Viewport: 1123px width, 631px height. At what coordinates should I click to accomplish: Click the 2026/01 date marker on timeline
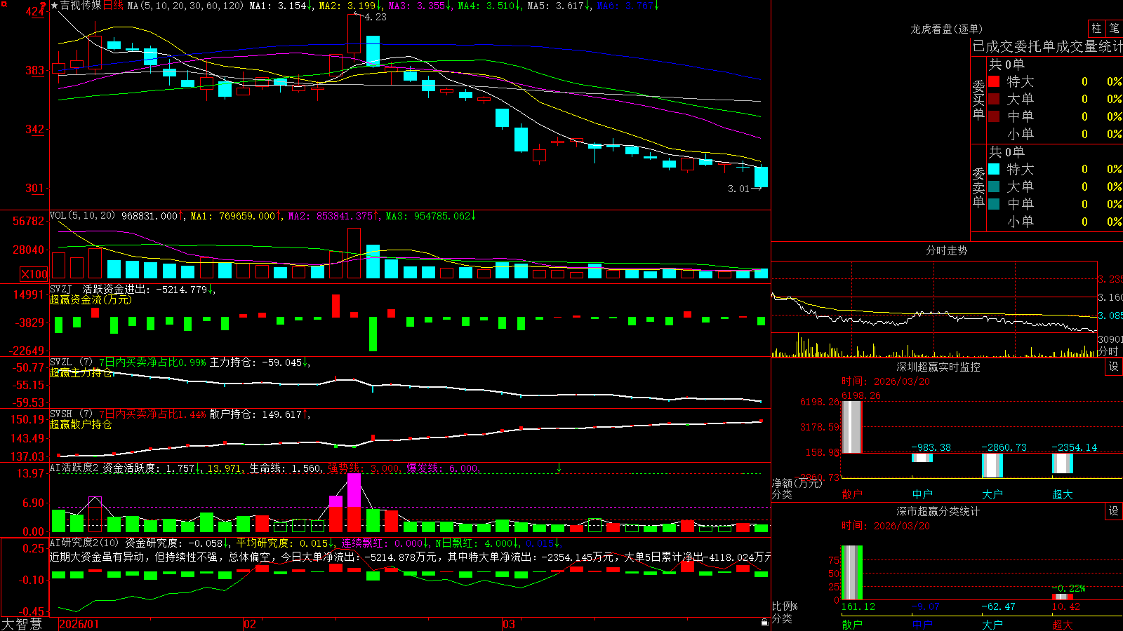point(79,624)
